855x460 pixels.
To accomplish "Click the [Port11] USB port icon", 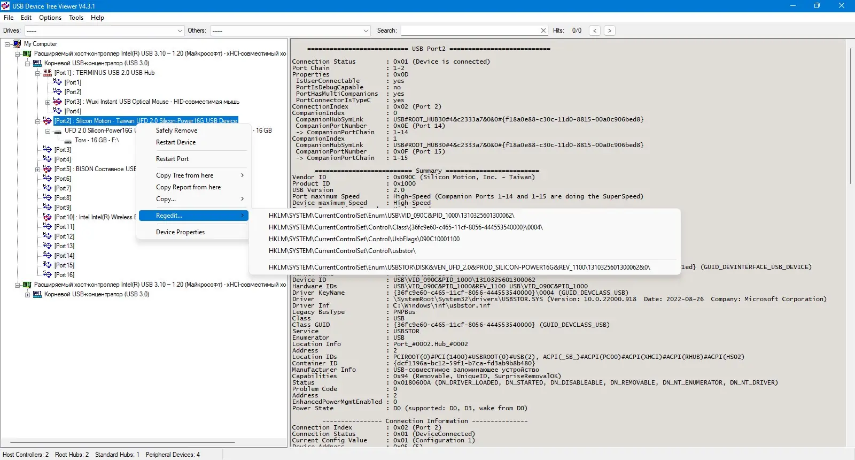I will (47, 227).
